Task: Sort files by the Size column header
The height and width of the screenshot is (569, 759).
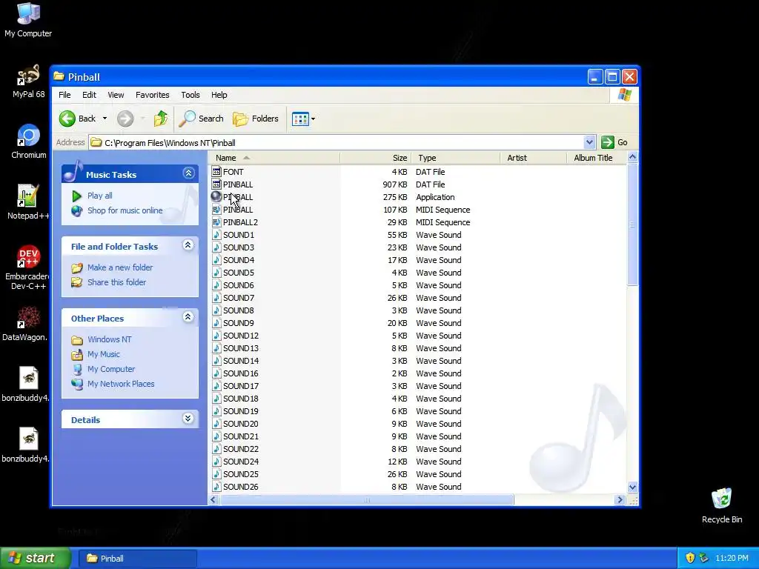Action: click(376, 158)
